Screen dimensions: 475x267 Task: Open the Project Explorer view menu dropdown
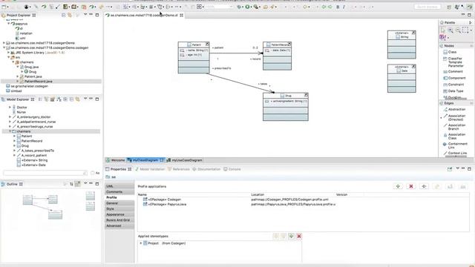coord(85,15)
